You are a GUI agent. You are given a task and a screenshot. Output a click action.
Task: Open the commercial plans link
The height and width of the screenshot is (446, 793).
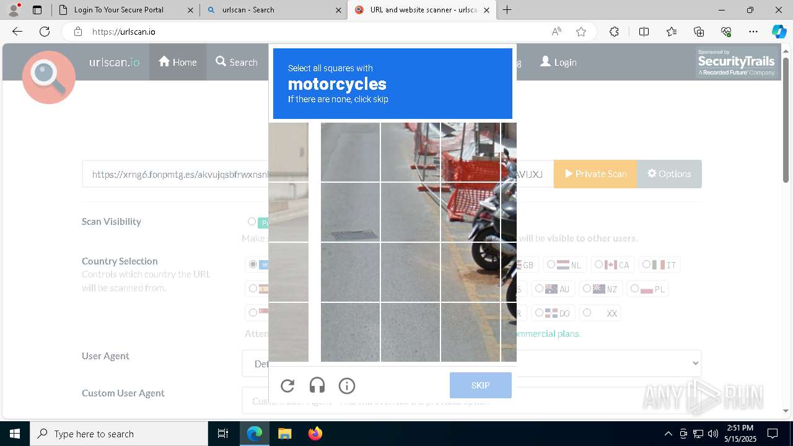pyautogui.click(x=547, y=334)
